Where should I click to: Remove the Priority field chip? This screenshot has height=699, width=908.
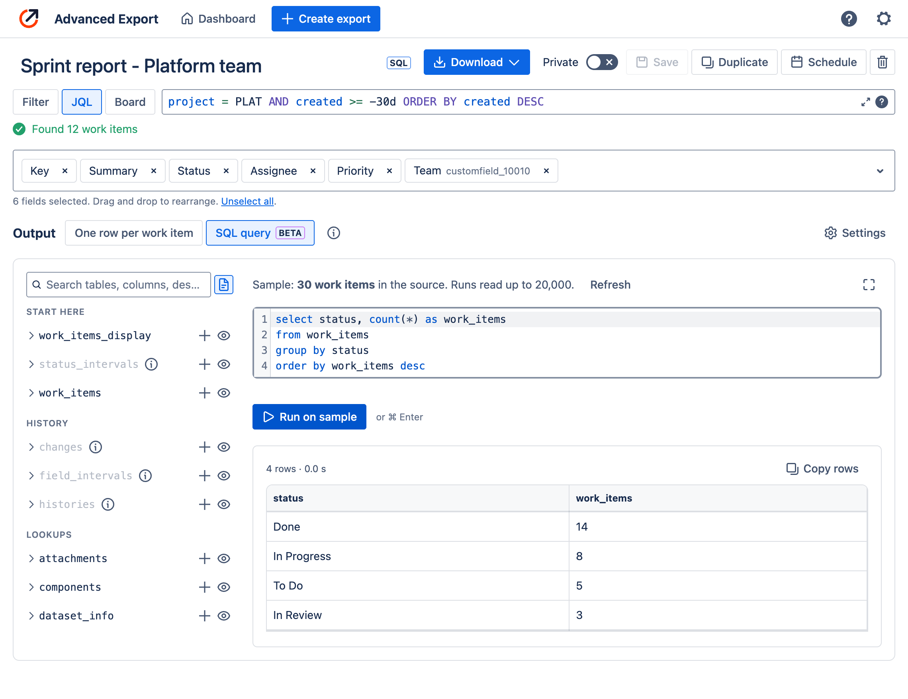tap(389, 171)
